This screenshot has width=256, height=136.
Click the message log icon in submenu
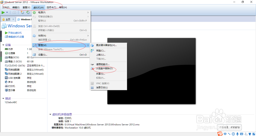(92, 88)
